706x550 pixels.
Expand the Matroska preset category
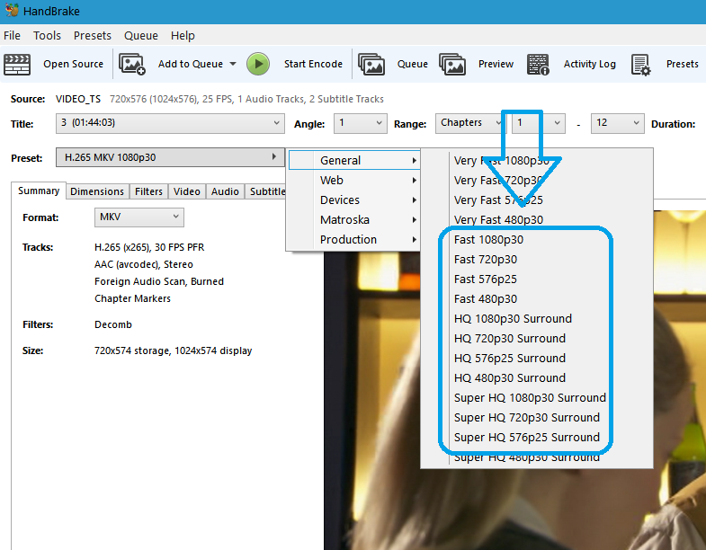coord(354,219)
